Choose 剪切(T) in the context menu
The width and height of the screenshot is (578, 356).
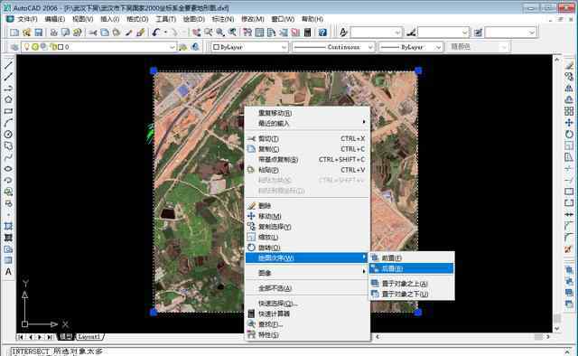point(307,139)
